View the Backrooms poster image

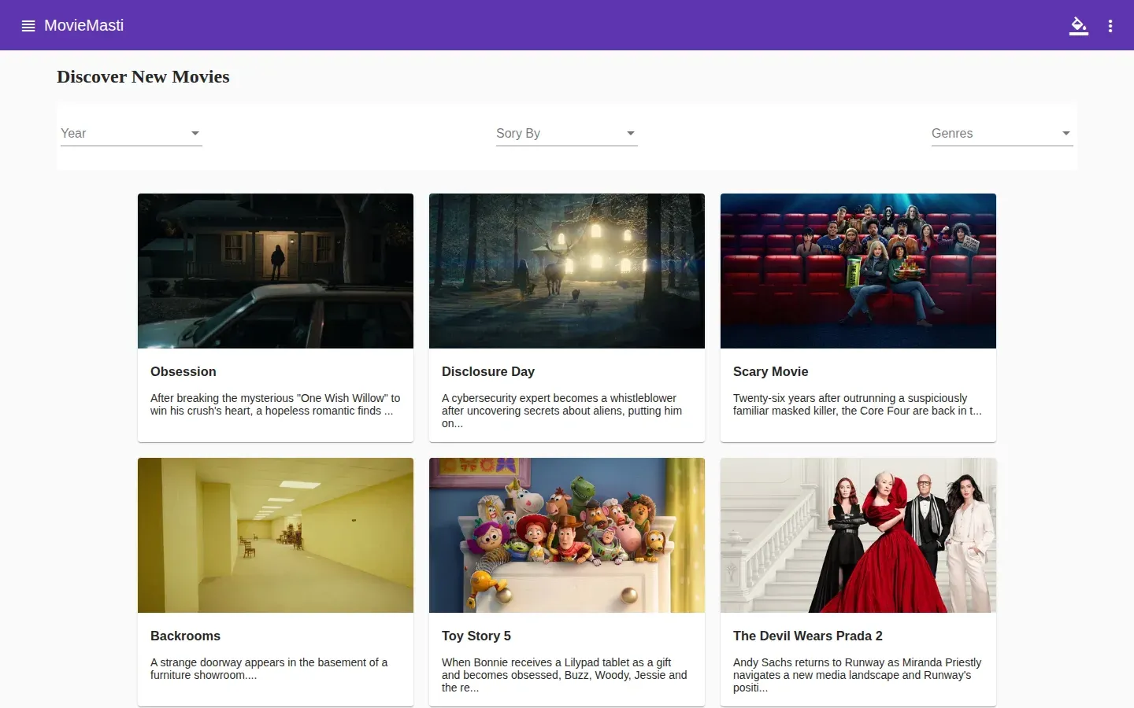pos(276,535)
